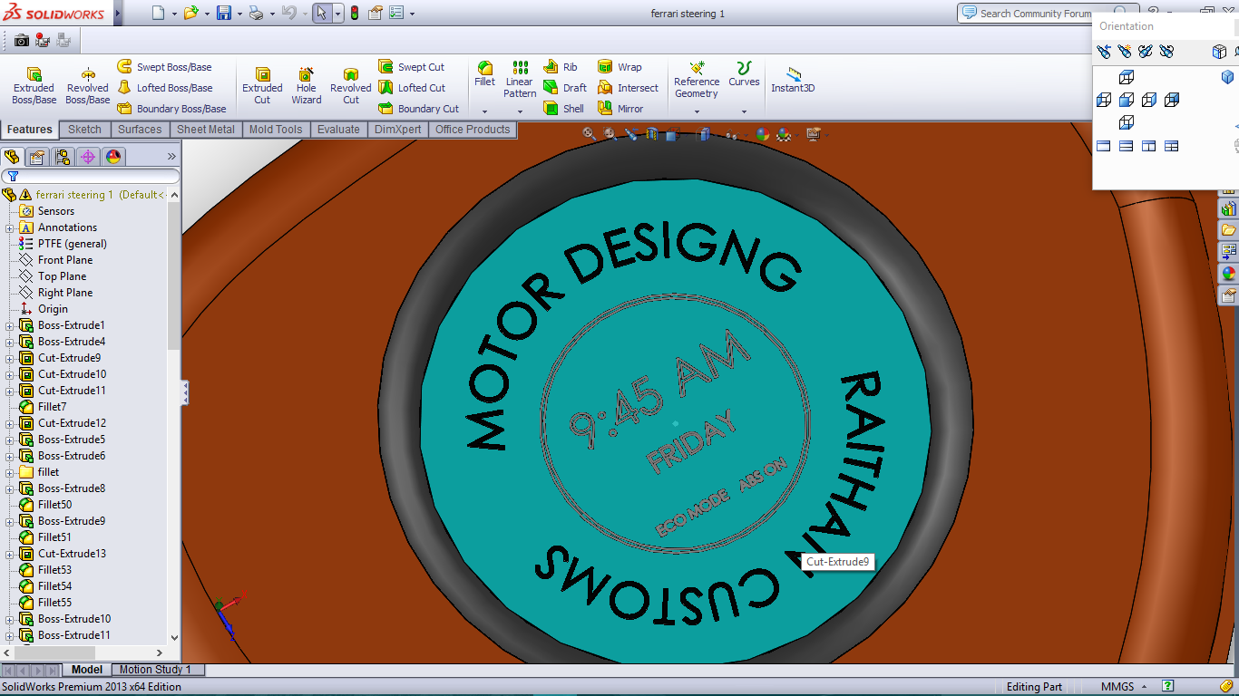Image resolution: width=1239 pixels, height=696 pixels.
Task: Pick Lofted Boss/Base tool
Action: [x=165, y=88]
